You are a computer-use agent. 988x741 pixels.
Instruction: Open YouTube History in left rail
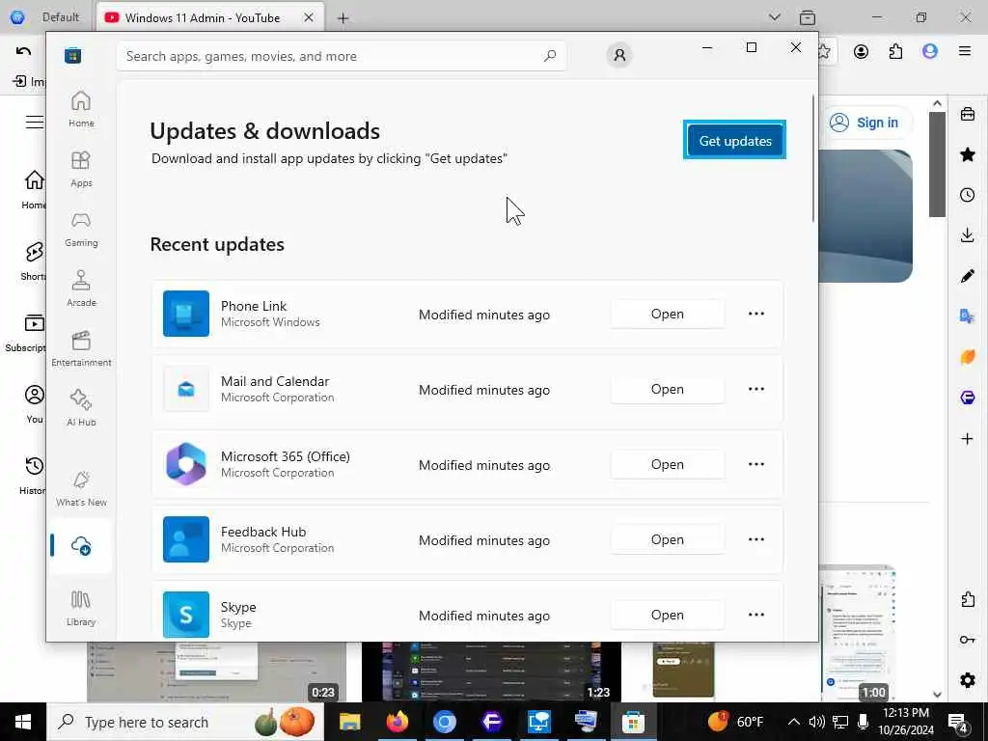[x=33, y=476]
